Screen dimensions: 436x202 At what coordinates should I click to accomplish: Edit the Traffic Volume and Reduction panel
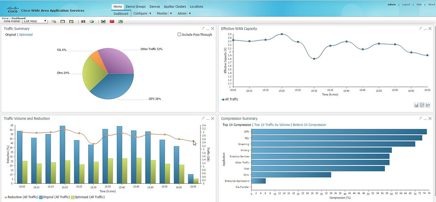203,118
